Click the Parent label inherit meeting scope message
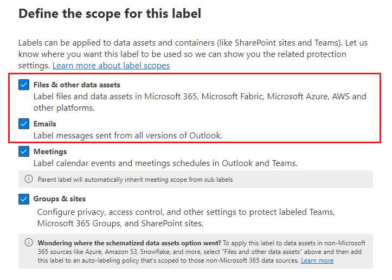Image resolution: width=392 pixels, height=280 pixels. 135,180
